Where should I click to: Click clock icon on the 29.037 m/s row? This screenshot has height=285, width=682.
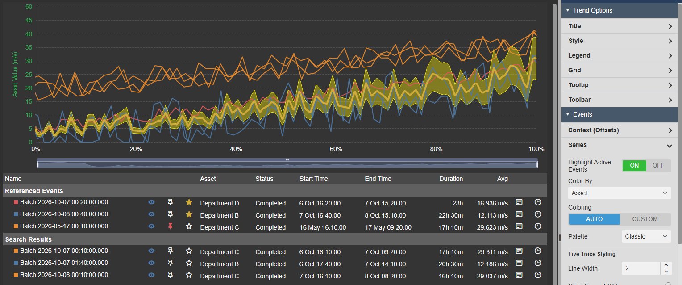click(x=538, y=275)
